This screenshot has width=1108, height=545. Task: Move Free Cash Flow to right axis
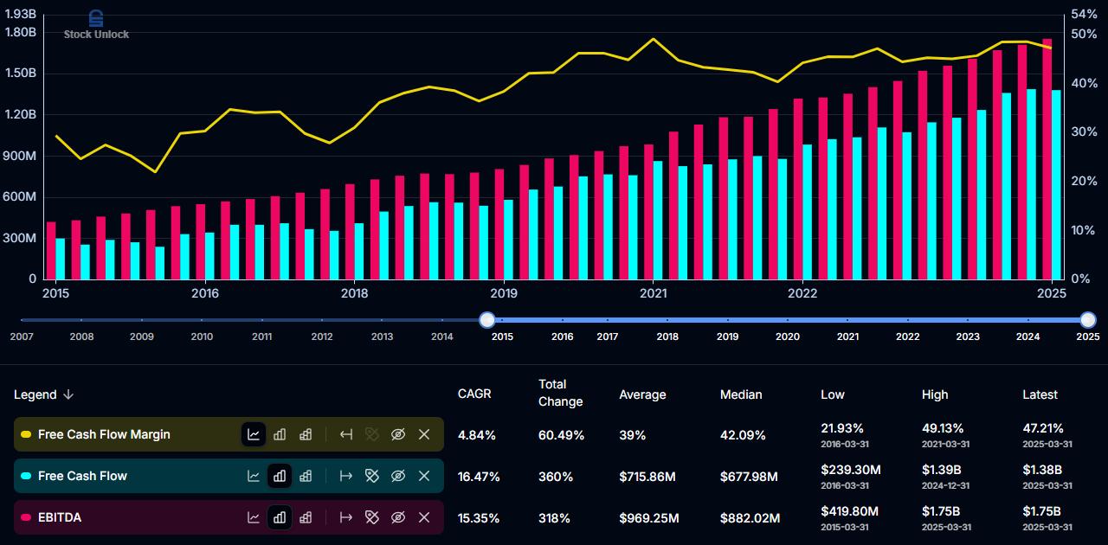[x=346, y=476]
